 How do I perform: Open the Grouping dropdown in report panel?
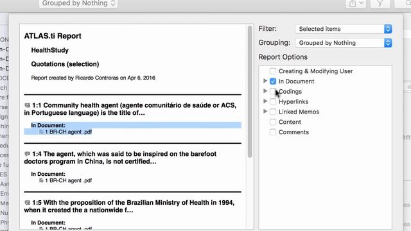click(344, 43)
